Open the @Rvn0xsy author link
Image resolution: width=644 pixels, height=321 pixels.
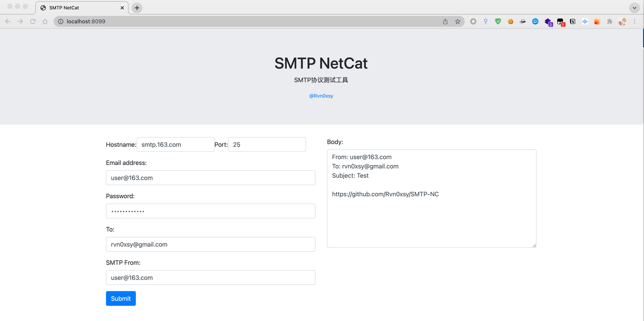pyautogui.click(x=321, y=96)
